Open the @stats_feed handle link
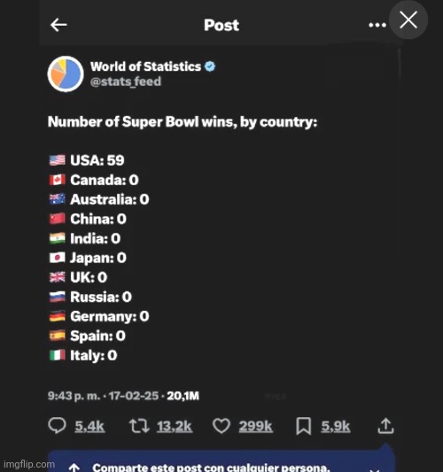 pyautogui.click(x=126, y=81)
